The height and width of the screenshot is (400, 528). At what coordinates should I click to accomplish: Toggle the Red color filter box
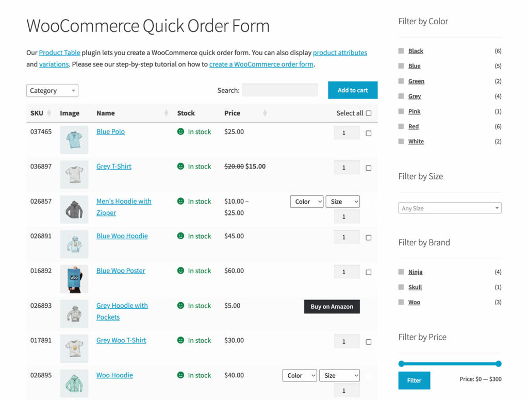pos(401,126)
